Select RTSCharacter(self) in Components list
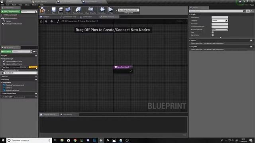The image size is (255, 143). pyautogui.click(x=10, y=15)
